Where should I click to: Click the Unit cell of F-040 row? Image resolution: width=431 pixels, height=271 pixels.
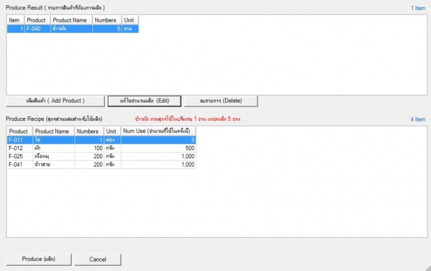point(130,28)
